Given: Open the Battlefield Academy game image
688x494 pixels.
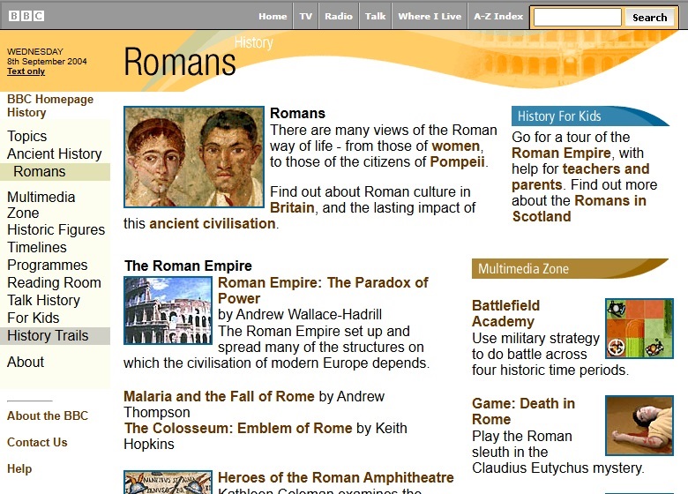Looking at the screenshot, I should tap(639, 328).
